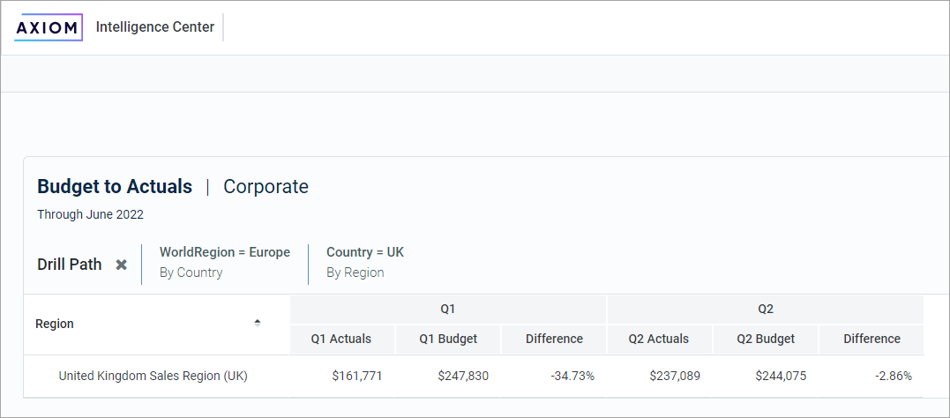The height and width of the screenshot is (418, 950).
Task: Click the $244,075 Q2 Budget cell
Action: 781,376
